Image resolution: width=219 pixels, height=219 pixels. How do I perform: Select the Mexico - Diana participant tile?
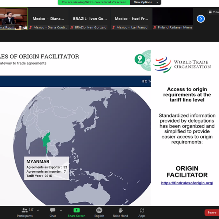coord(48,19)
